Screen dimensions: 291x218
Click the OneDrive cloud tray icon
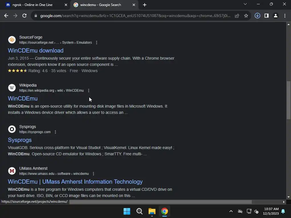[x=240, y=211]
